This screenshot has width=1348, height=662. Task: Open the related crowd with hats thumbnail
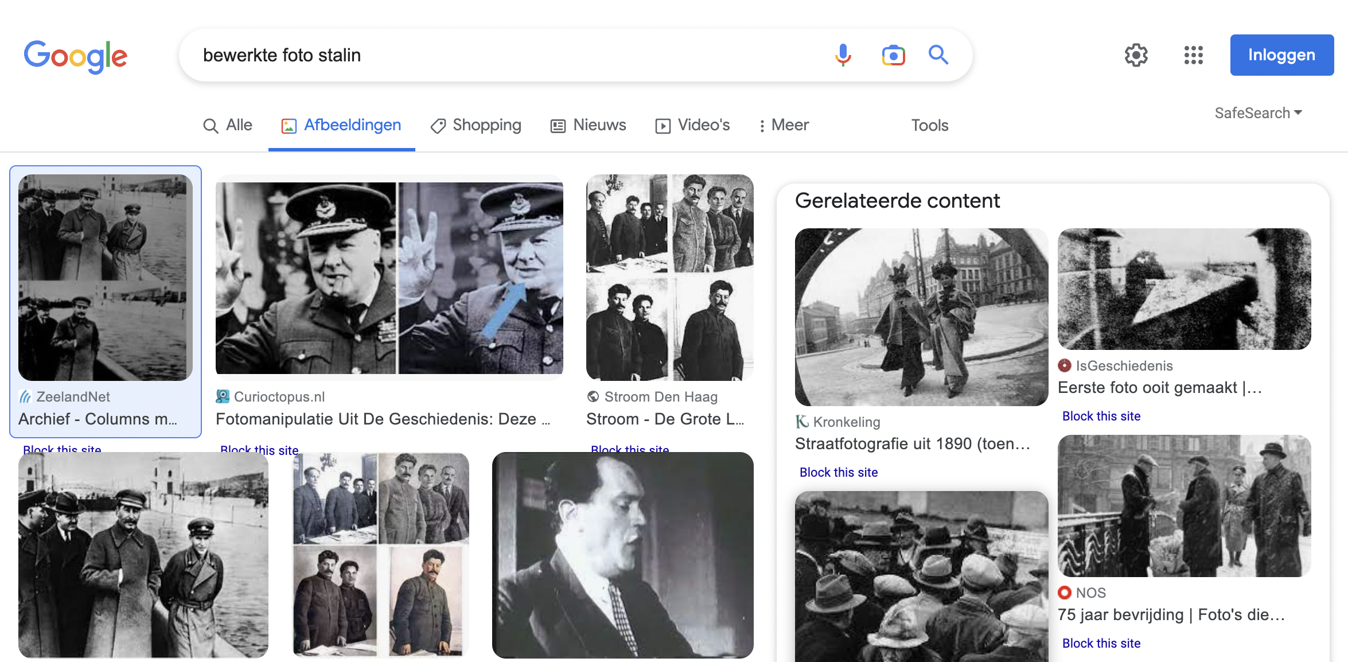[921, 577]
